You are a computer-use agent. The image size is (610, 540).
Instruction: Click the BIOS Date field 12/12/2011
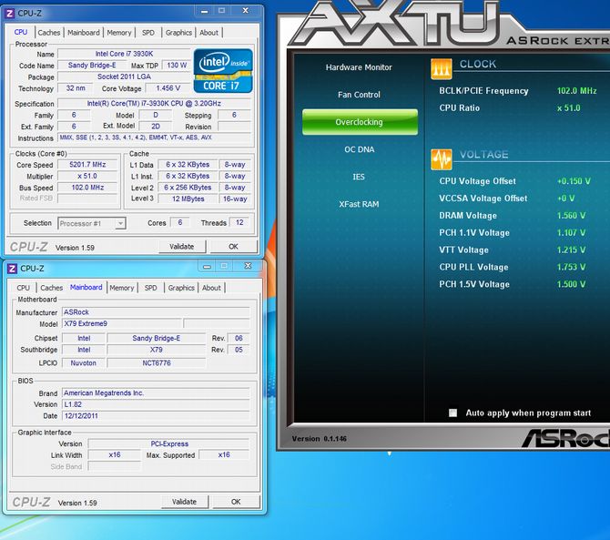[x=156, y=416]
